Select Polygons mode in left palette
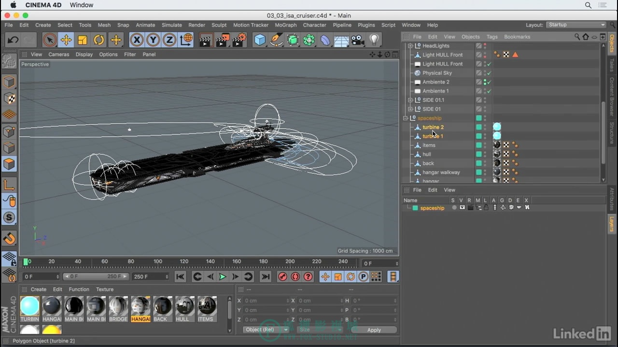 click(x=9, y=164)
